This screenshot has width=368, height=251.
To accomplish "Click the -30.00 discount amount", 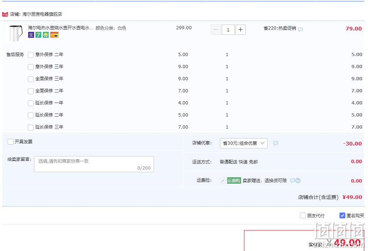I will [x=352, y=144].
